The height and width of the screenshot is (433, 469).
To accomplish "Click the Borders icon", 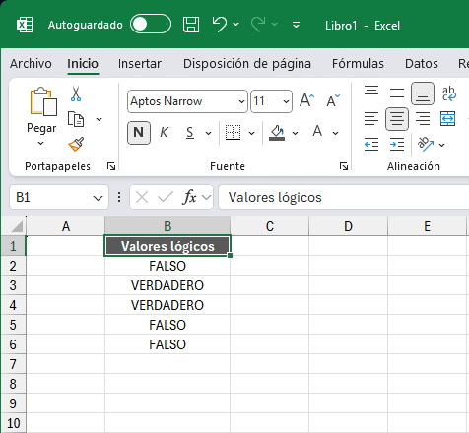I will coord(233,133).
